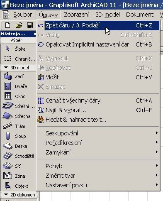163x201 pixels.
Task: Select the Dveře door tool
Action: click(x=18, y=86)
